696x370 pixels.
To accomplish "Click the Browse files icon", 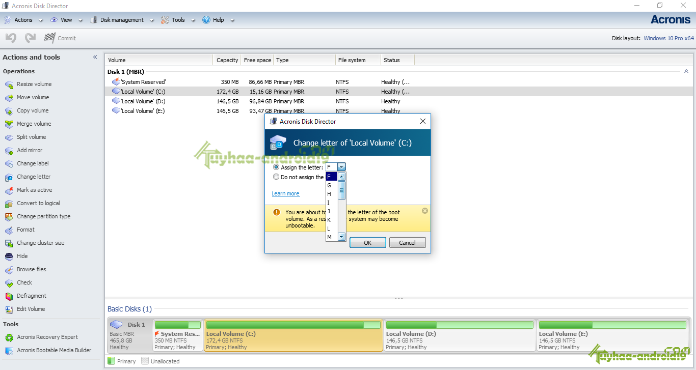I will pyautogui.click(x=9, y=270).
